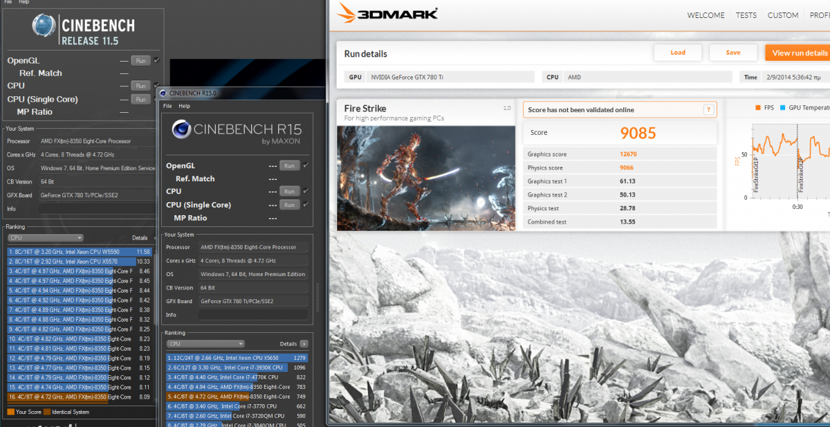Click the Cinebench R15 sphere logo
Image resolution: width=830 pixels, height=427 pixels.
(182, 128)
